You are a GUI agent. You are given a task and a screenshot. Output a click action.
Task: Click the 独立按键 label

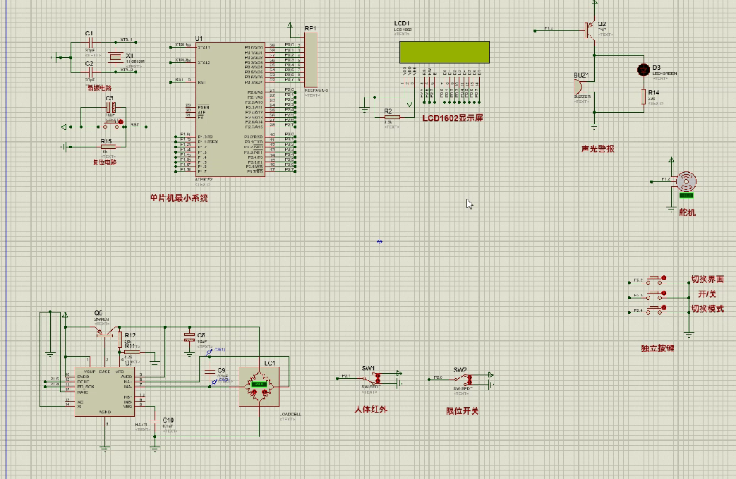pyautogui.click(x=658, y=348)
